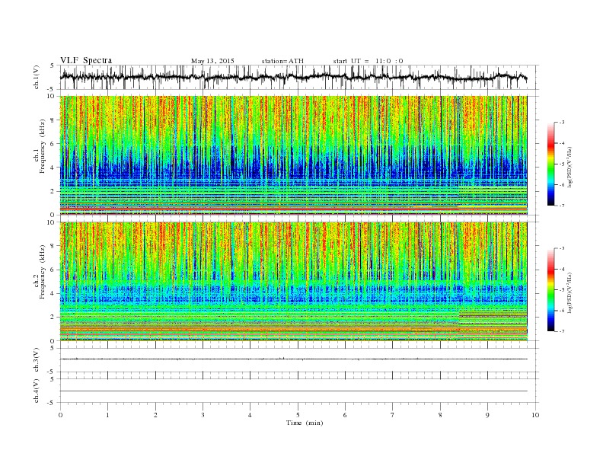The image size is (603, 466).
Task: Click time axis tick label "6"
Action: [345, 415]
